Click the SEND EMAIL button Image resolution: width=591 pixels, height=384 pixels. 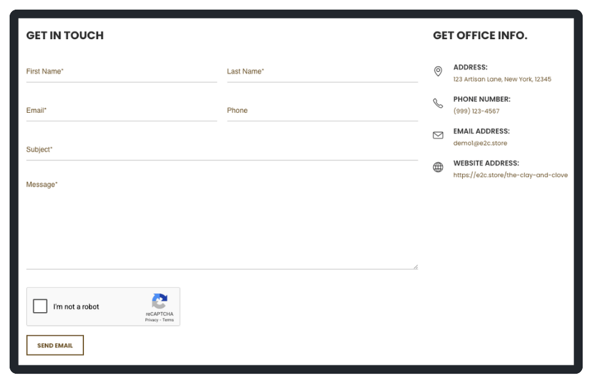pos(55,345)
